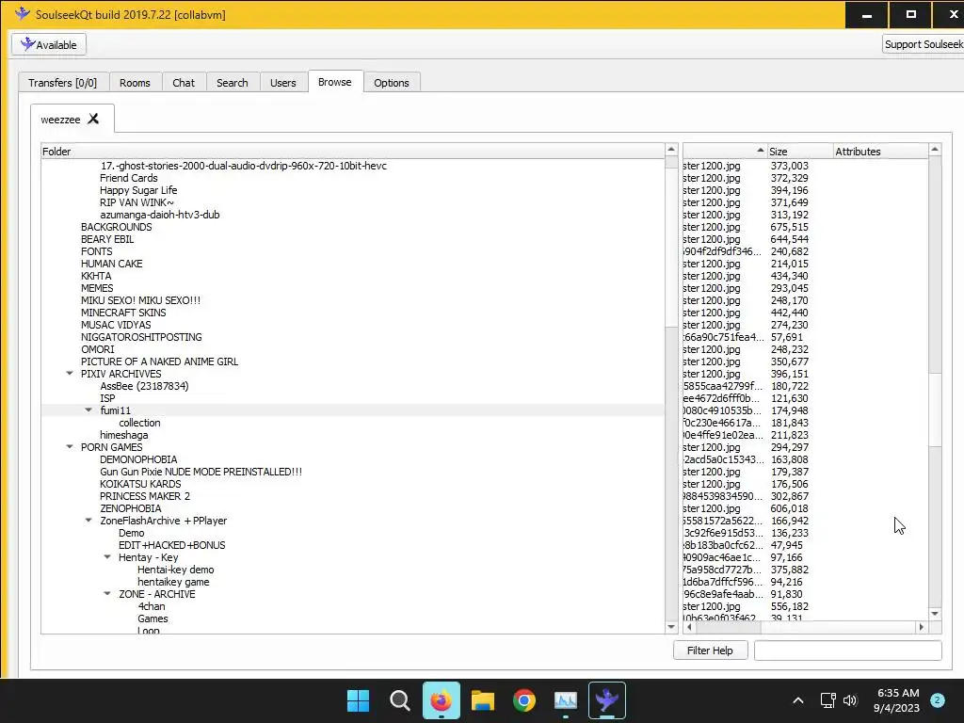Switch to the Rooms tab
The image size is (964, 723).
[x=135, y=83]
